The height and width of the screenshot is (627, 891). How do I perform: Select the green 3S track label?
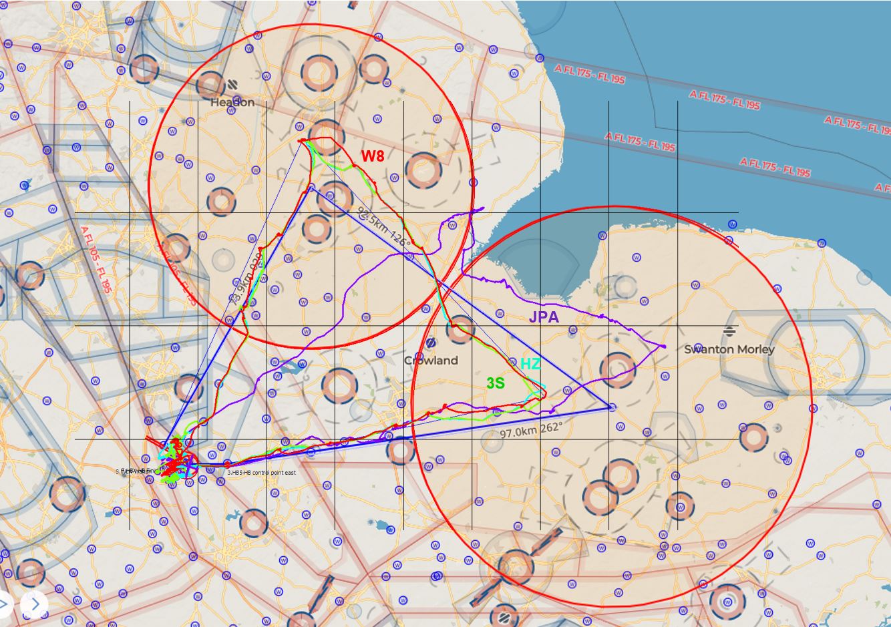click(496, 383)
